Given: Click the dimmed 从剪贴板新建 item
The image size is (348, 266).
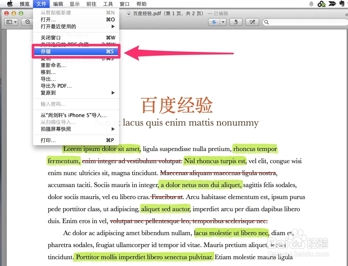Looking at the screenshot, I should click(76, 13).
